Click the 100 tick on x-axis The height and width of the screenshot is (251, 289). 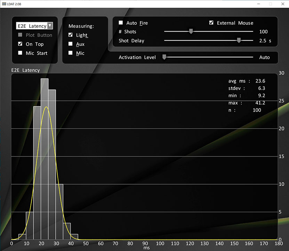[x=160, y=243]
